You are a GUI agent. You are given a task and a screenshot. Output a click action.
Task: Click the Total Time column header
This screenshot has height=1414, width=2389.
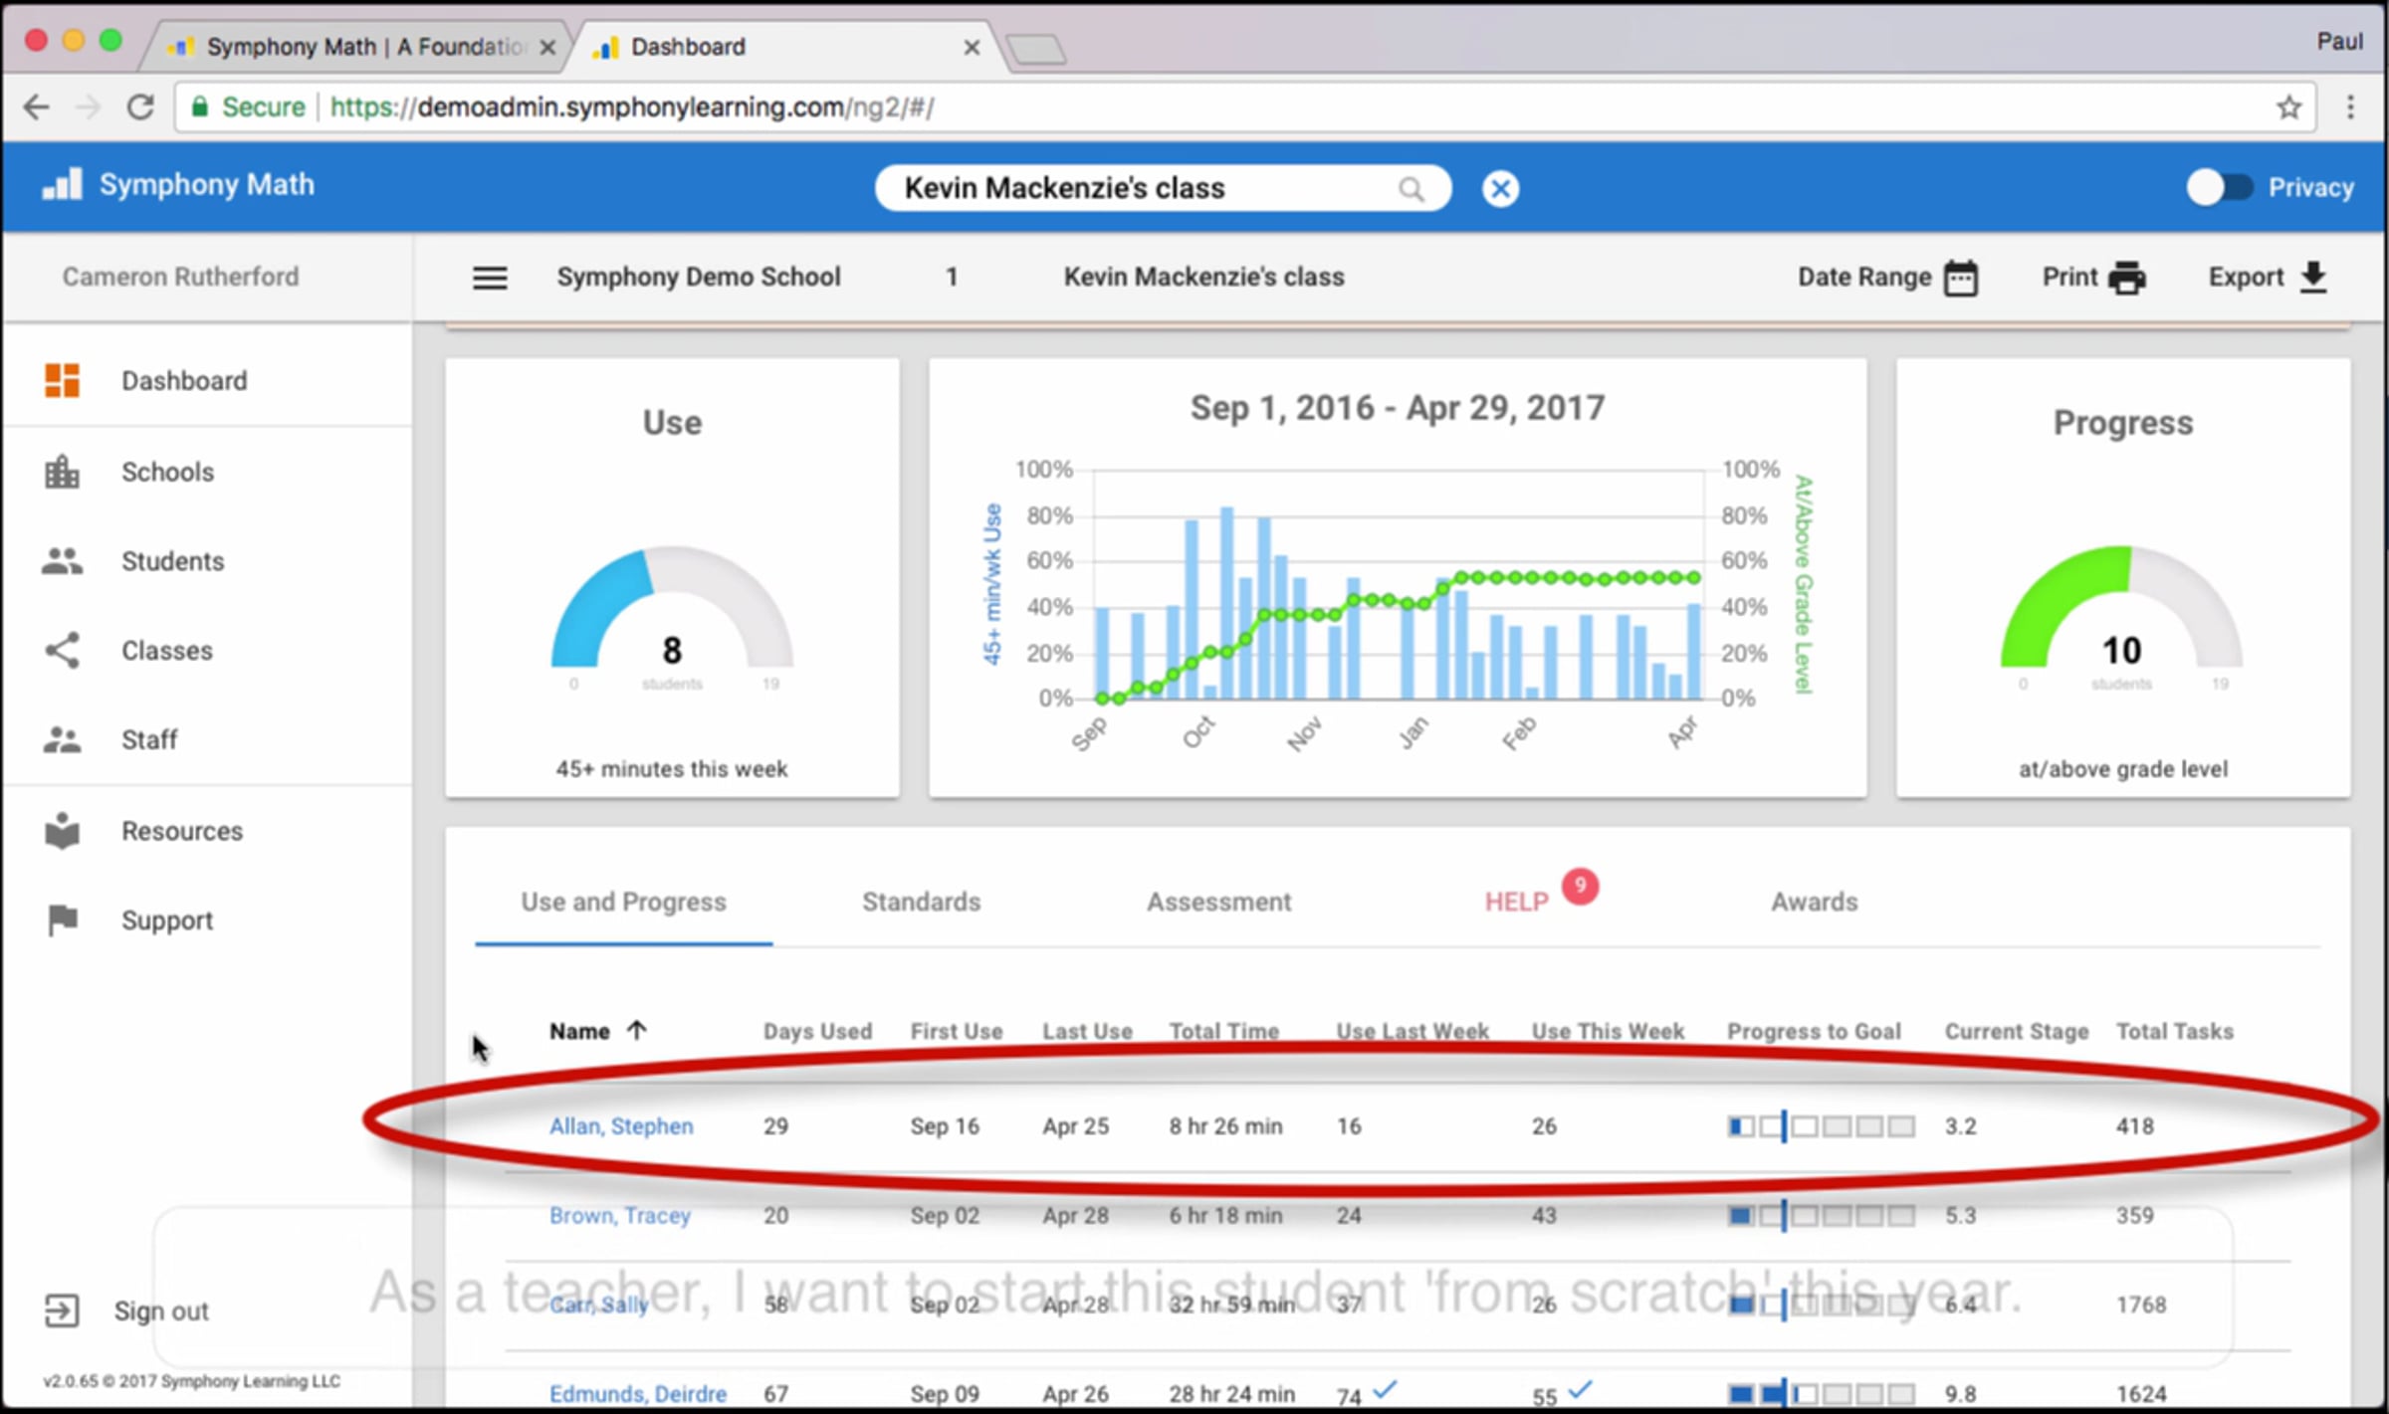coord(1223,1031)
